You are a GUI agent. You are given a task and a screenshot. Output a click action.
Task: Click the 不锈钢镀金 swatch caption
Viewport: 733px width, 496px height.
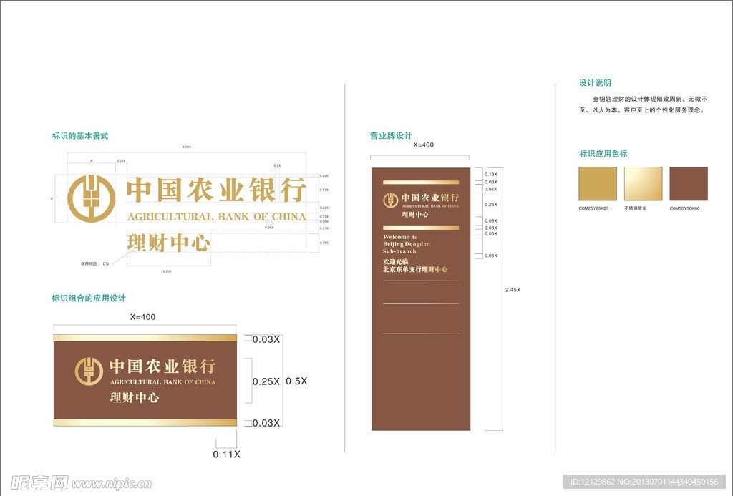[x=636, y=208]
